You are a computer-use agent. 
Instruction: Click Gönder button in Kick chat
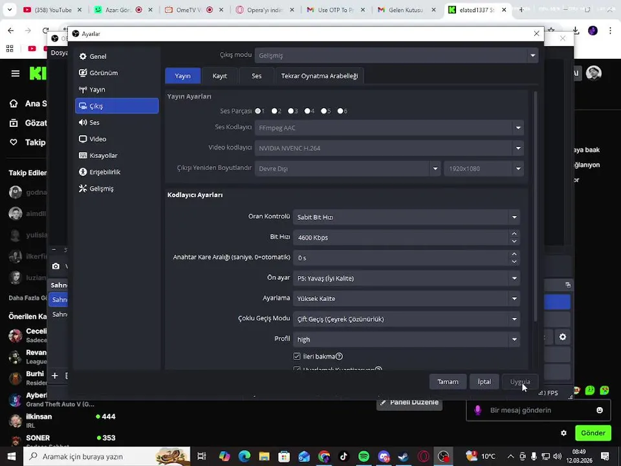click(593, 433)
